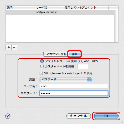Focus the パスワード input field
Viewport: 124px width, 124px height.
point(74,93)
